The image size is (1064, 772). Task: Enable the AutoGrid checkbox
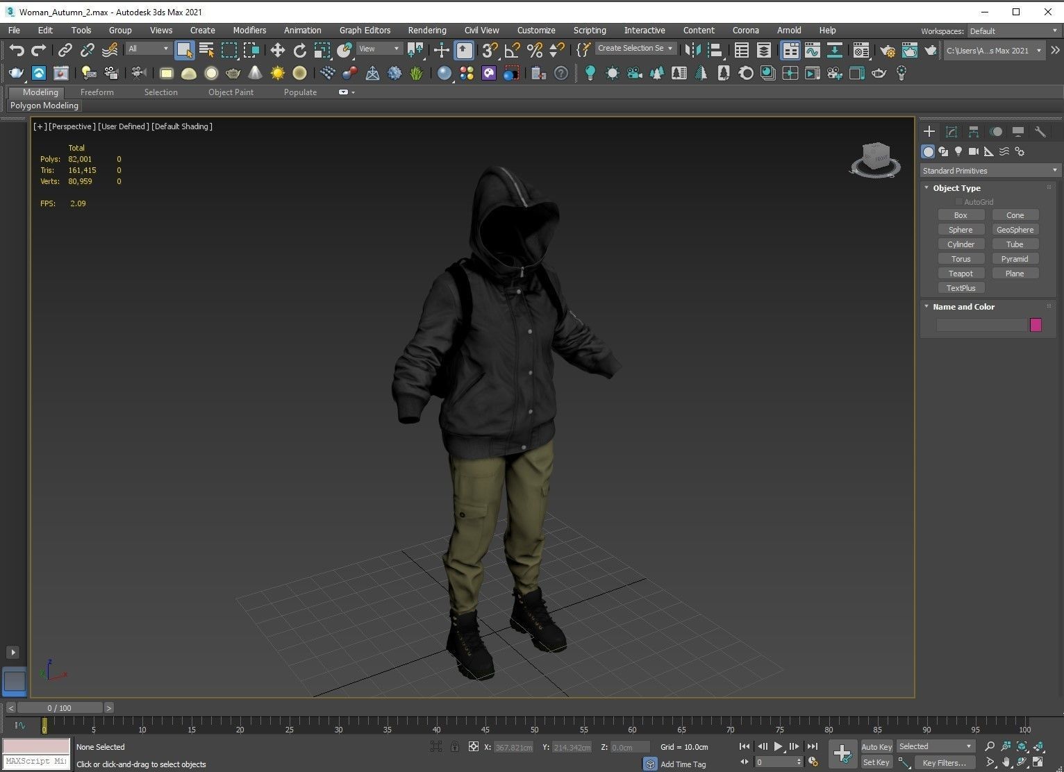(x=959, y=202)
